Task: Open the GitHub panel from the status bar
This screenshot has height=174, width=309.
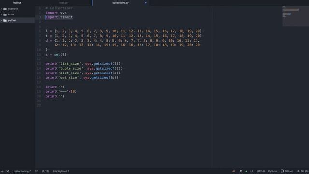Action: tap(287, 171)
